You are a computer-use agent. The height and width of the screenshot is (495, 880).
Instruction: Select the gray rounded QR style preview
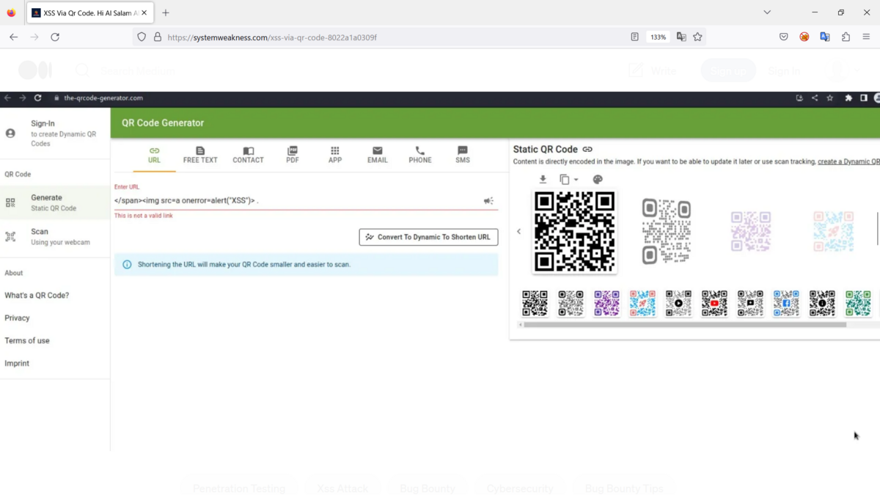click(x=667, y=231)
